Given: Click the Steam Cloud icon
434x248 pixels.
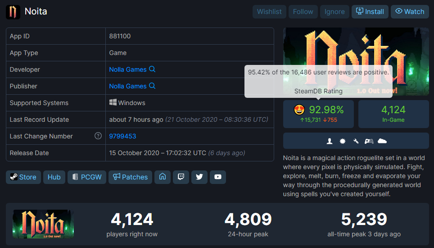Looking at the screenshot, I should 382,141.
